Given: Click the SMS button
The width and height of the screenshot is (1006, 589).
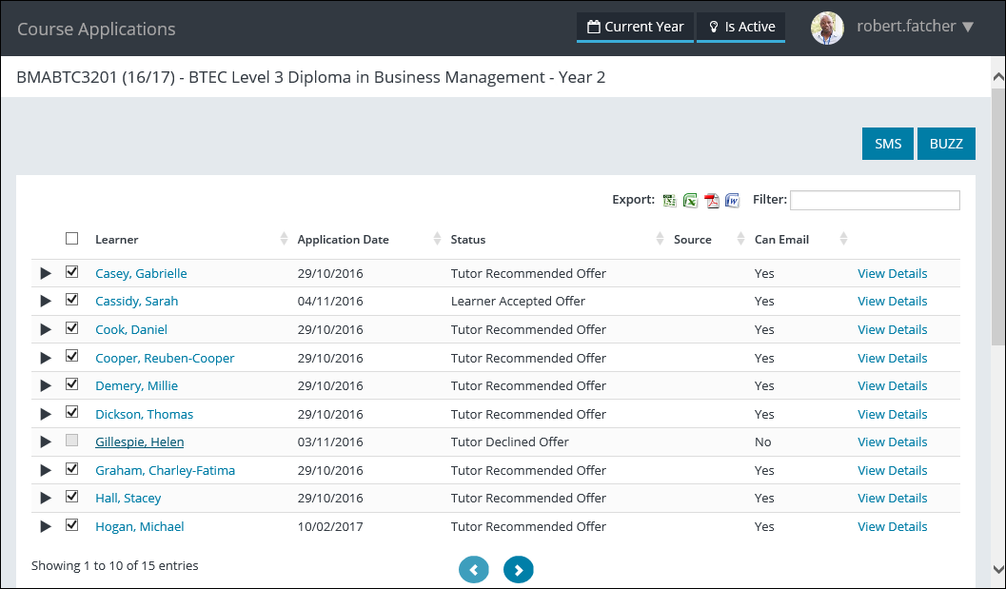Looking at the screenshot, I should pyautogui.click(x=887, y=144).
